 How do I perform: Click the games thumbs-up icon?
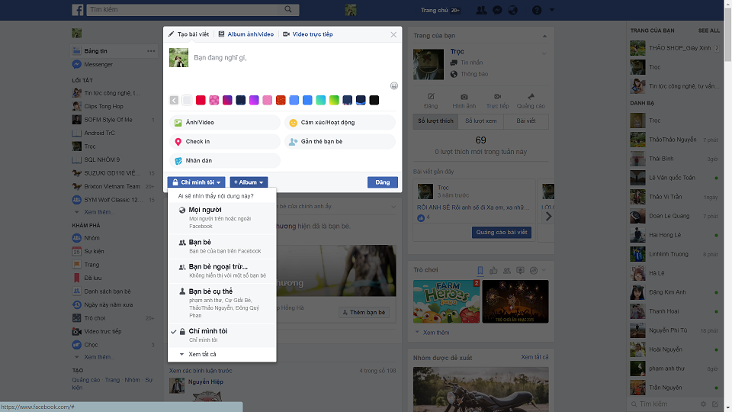click(493, 270)
